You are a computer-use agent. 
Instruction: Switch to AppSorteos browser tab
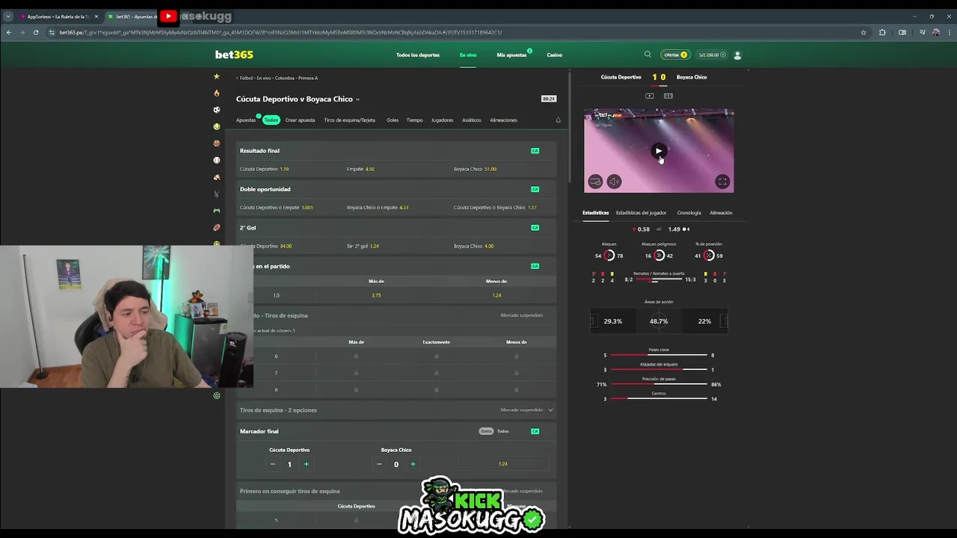point(58,16)
